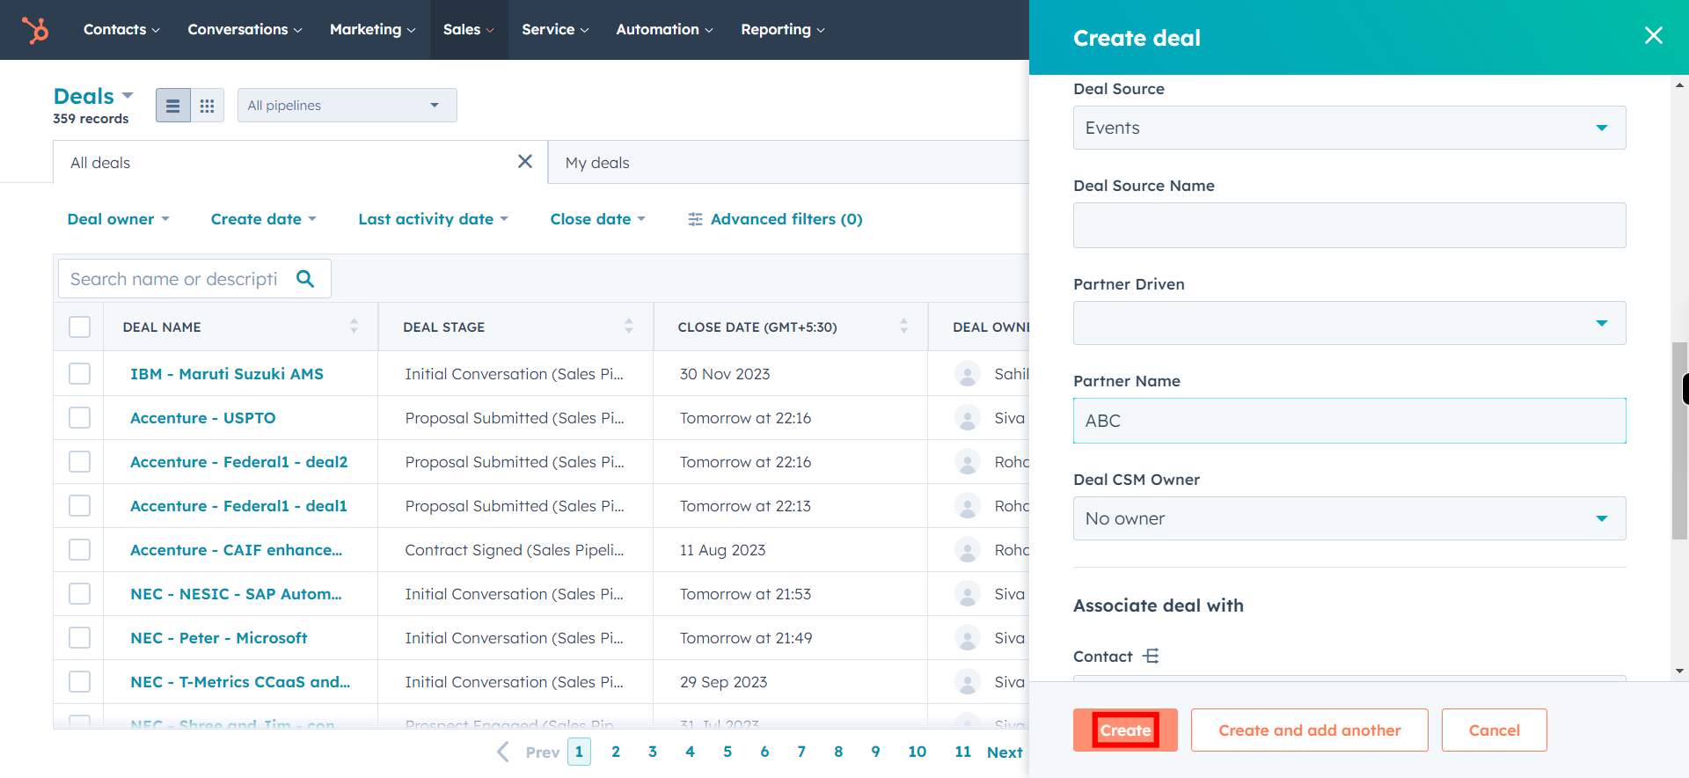Check the Accenture - USPTO row
Screen dimensions: 1689x778
(x=80, y=418)
